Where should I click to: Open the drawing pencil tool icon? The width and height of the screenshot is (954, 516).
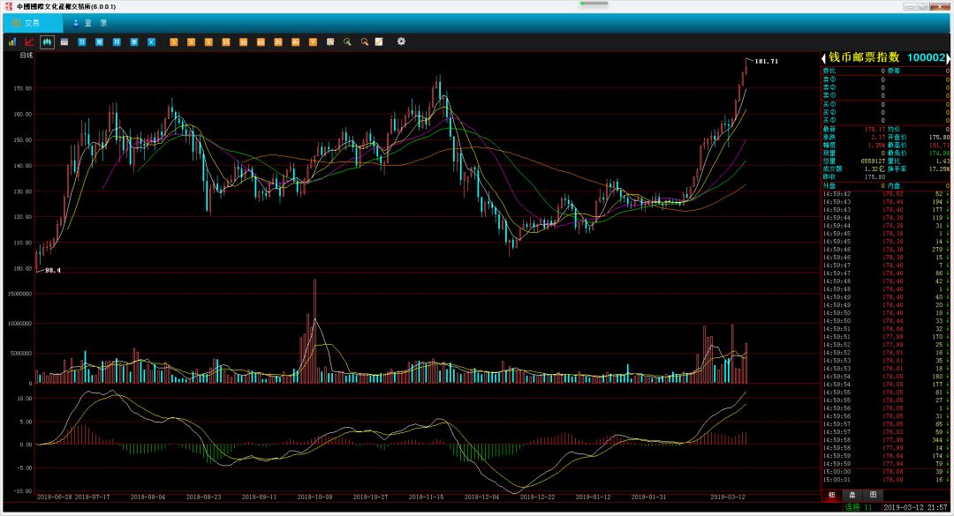coord(379,42)
